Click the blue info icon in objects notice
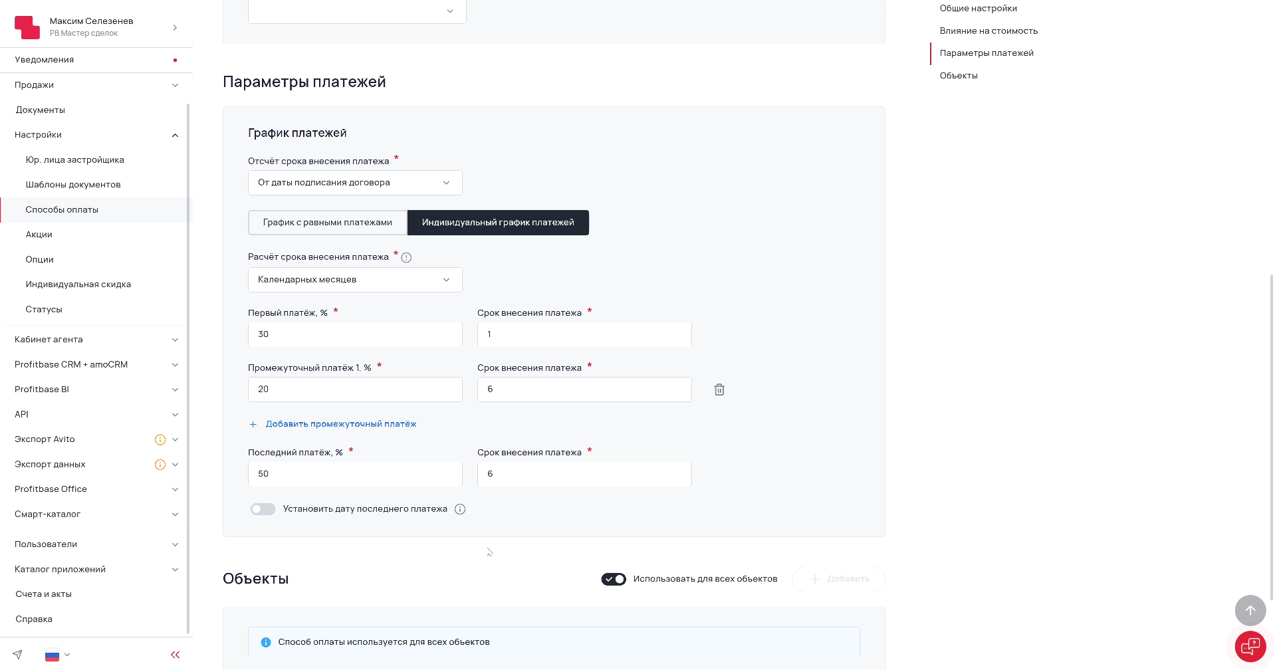The width and height of the screenshot is (1275, 670). (266, 642)
